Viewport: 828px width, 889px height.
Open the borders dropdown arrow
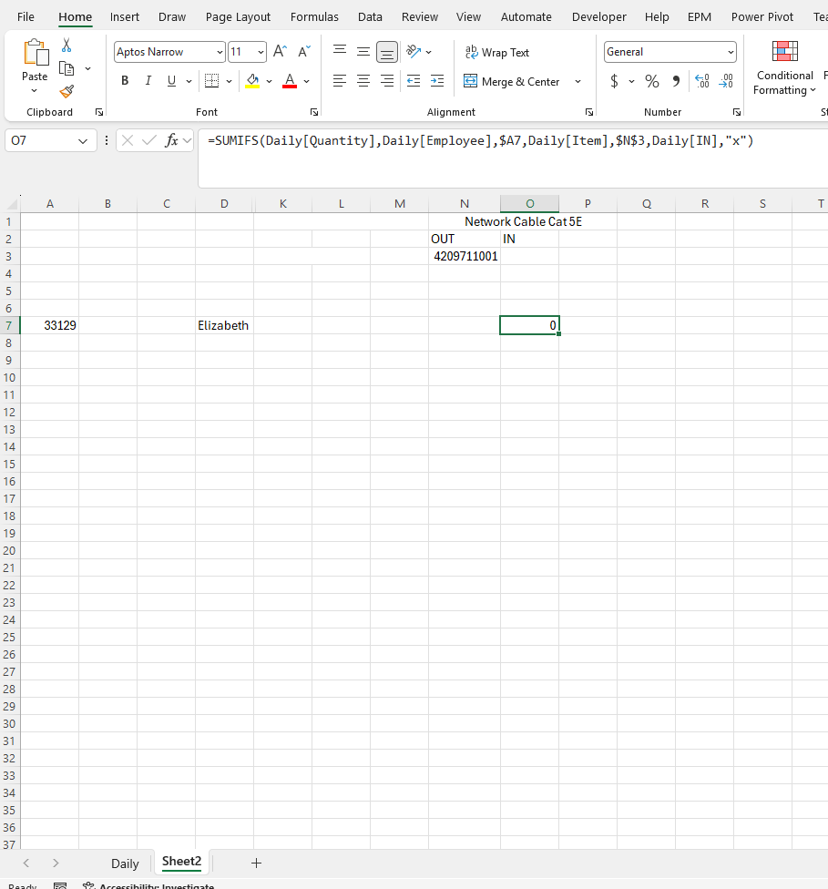229,82
